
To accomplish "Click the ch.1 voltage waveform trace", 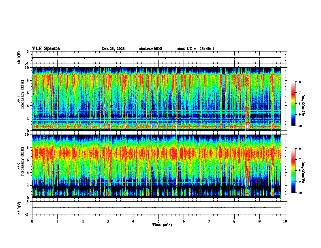I will (x=156, y=58).
